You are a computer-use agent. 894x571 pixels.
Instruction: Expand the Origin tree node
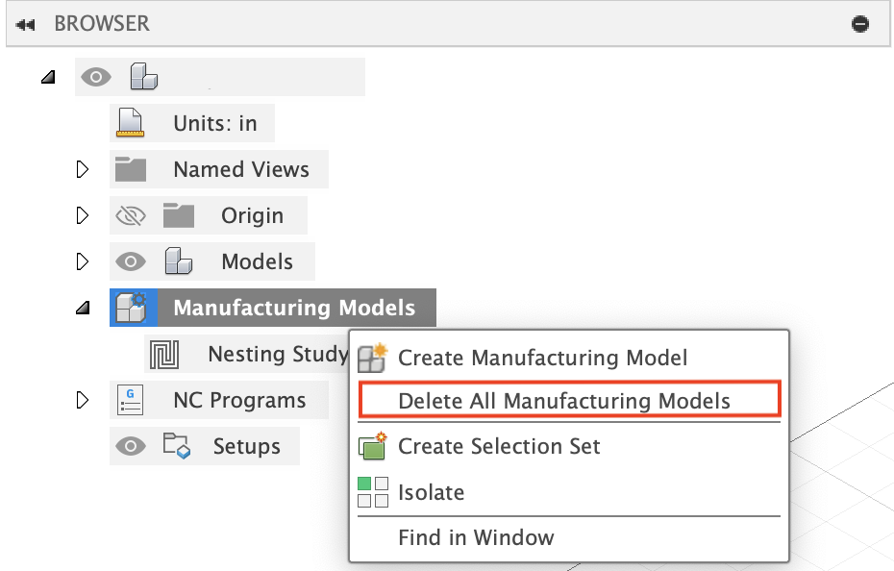pyautogui.click(x=83, y=214)
